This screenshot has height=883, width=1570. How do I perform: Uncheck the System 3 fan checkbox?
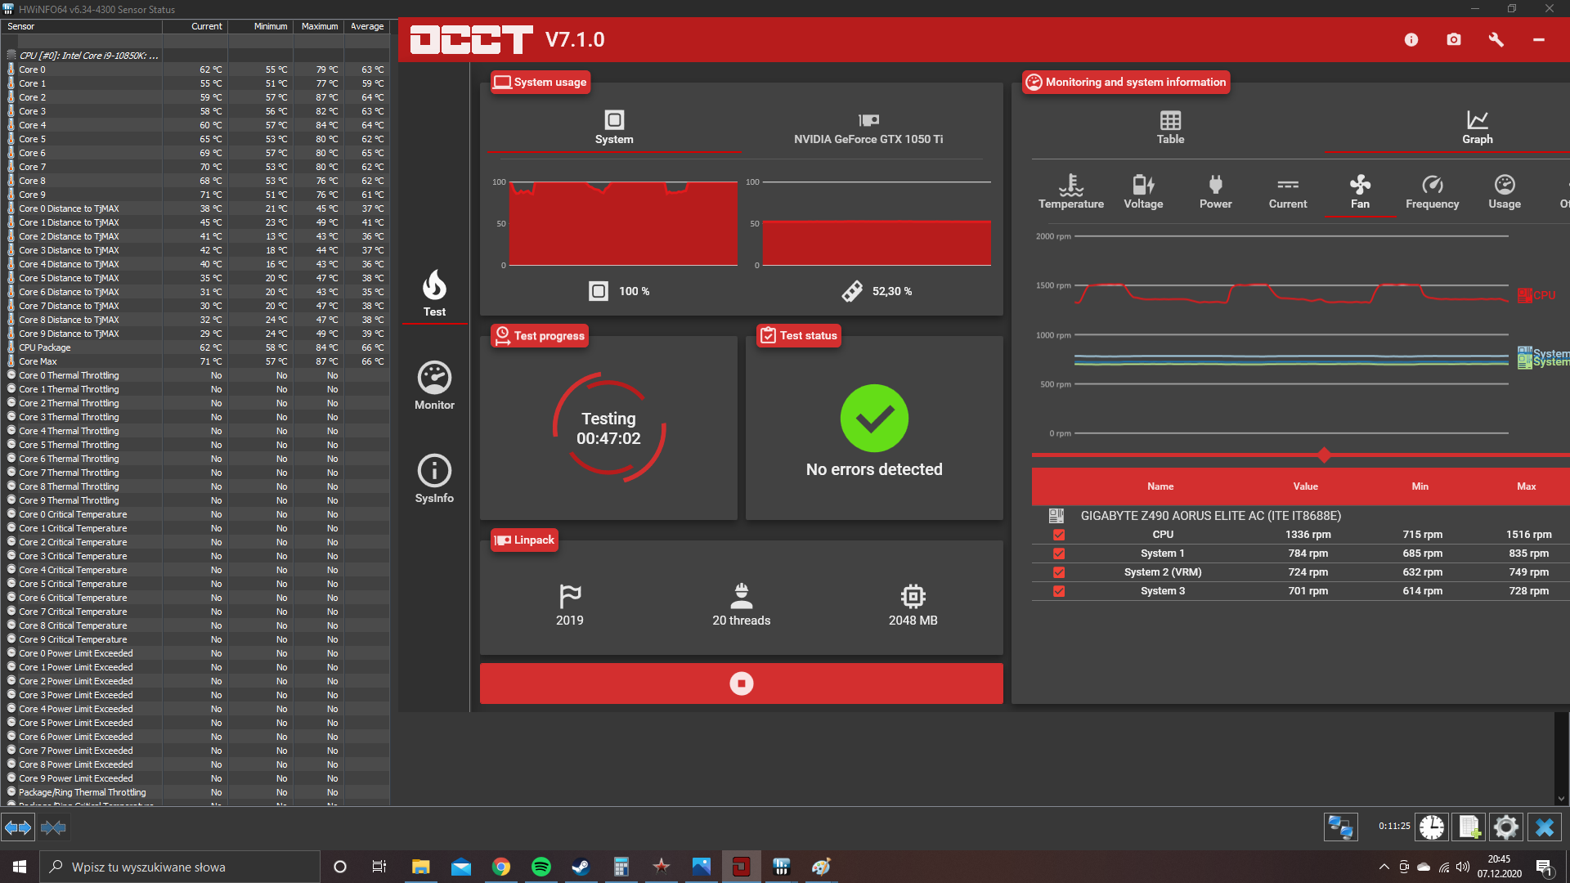point(1059,591)
